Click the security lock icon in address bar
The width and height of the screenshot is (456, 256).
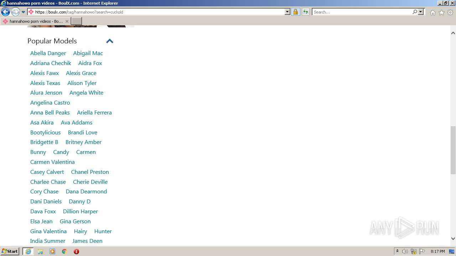295,12
